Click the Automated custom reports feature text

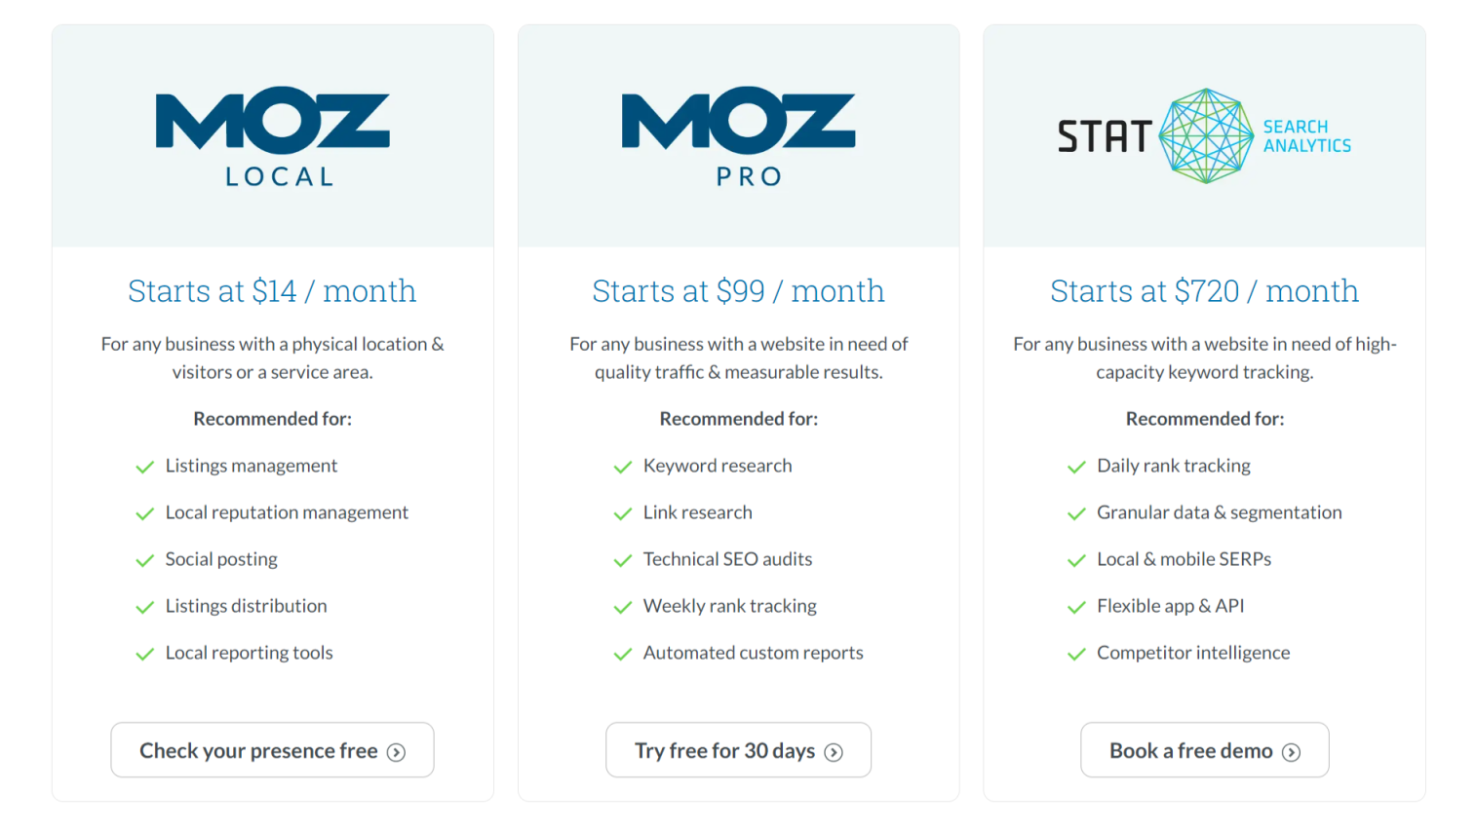753,653
